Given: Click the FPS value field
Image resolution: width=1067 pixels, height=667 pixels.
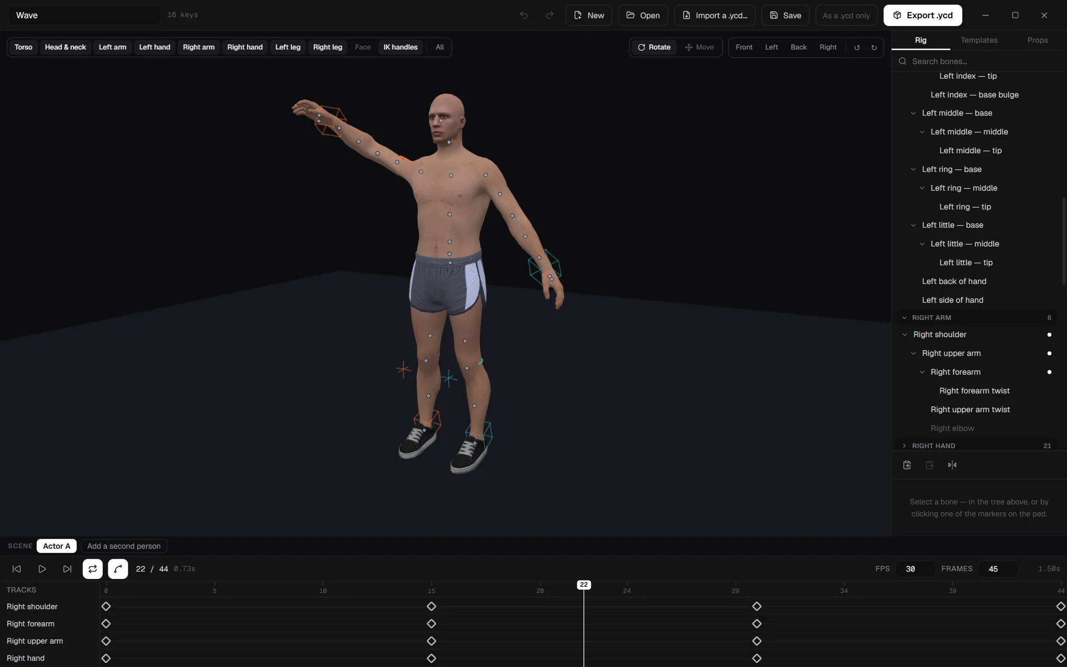Looking at the screenshot, I should click(914, 569).
